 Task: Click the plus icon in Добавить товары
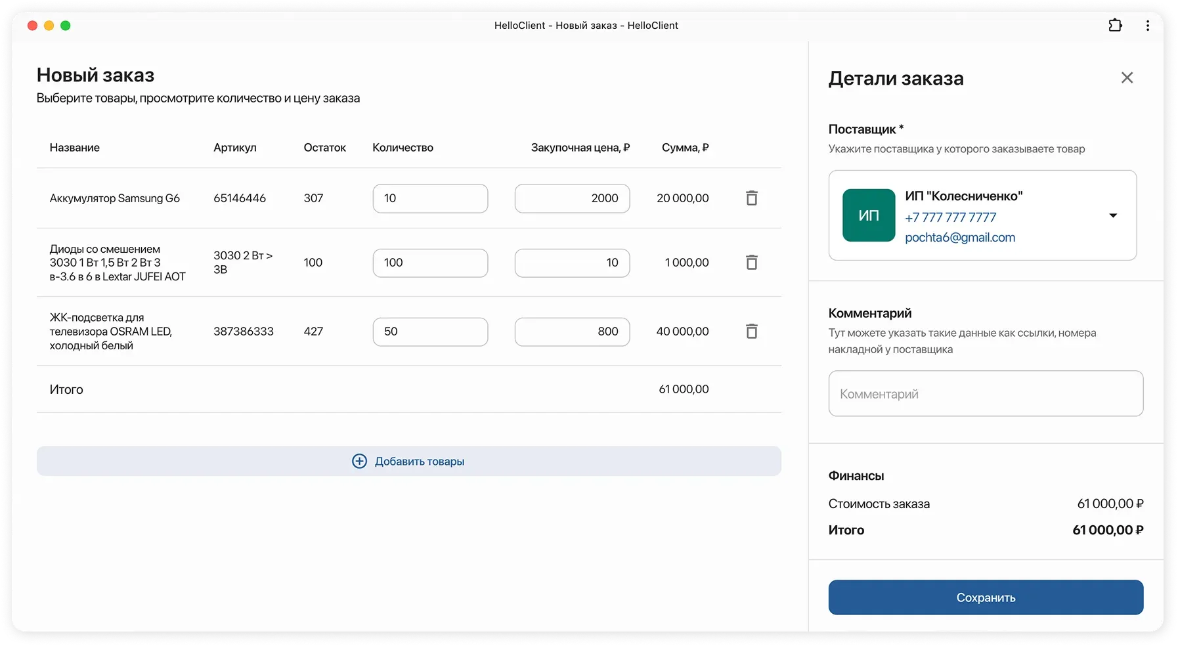(x=359, y=462)
